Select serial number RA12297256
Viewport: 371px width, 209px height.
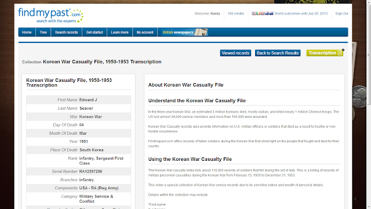(90, 171)
